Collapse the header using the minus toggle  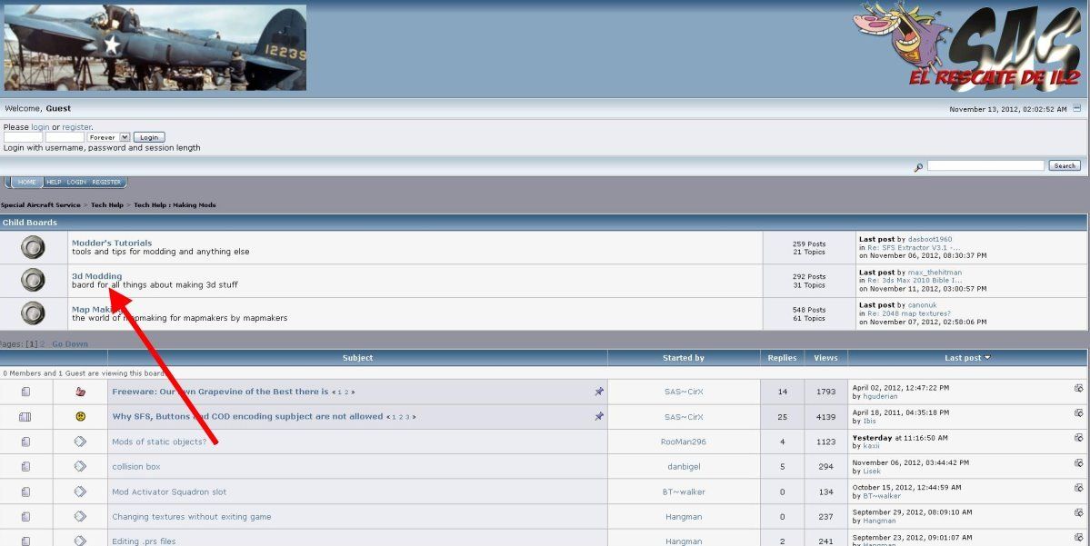click(1076, 108)
